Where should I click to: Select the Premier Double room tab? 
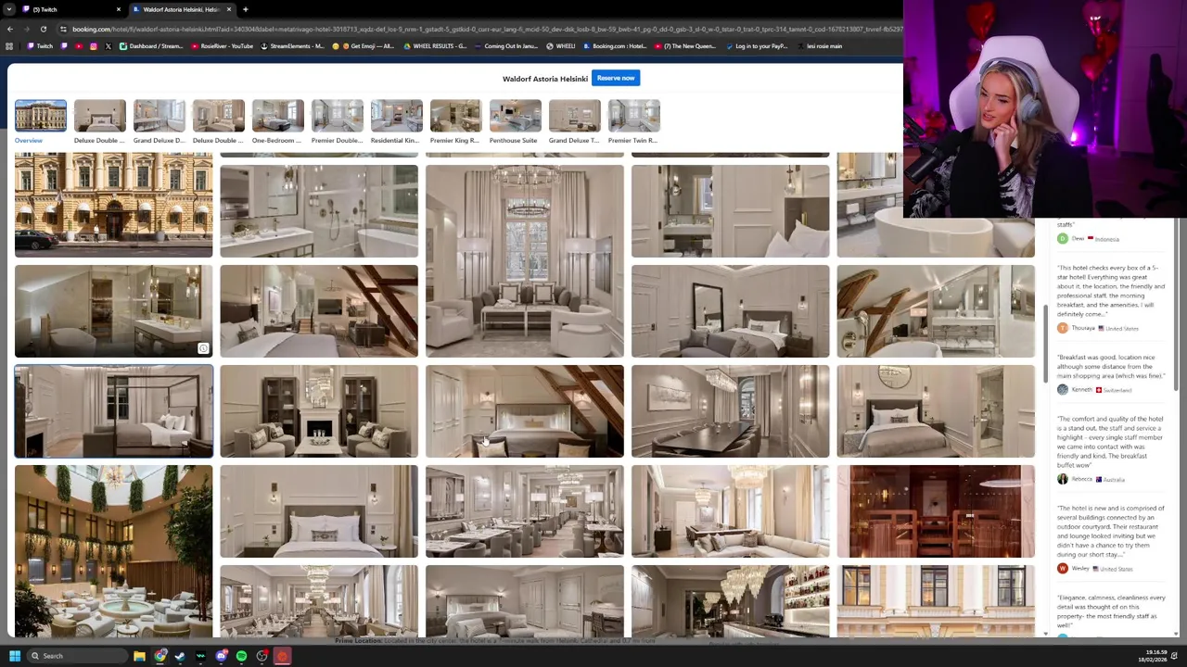(x=337, y=121)
